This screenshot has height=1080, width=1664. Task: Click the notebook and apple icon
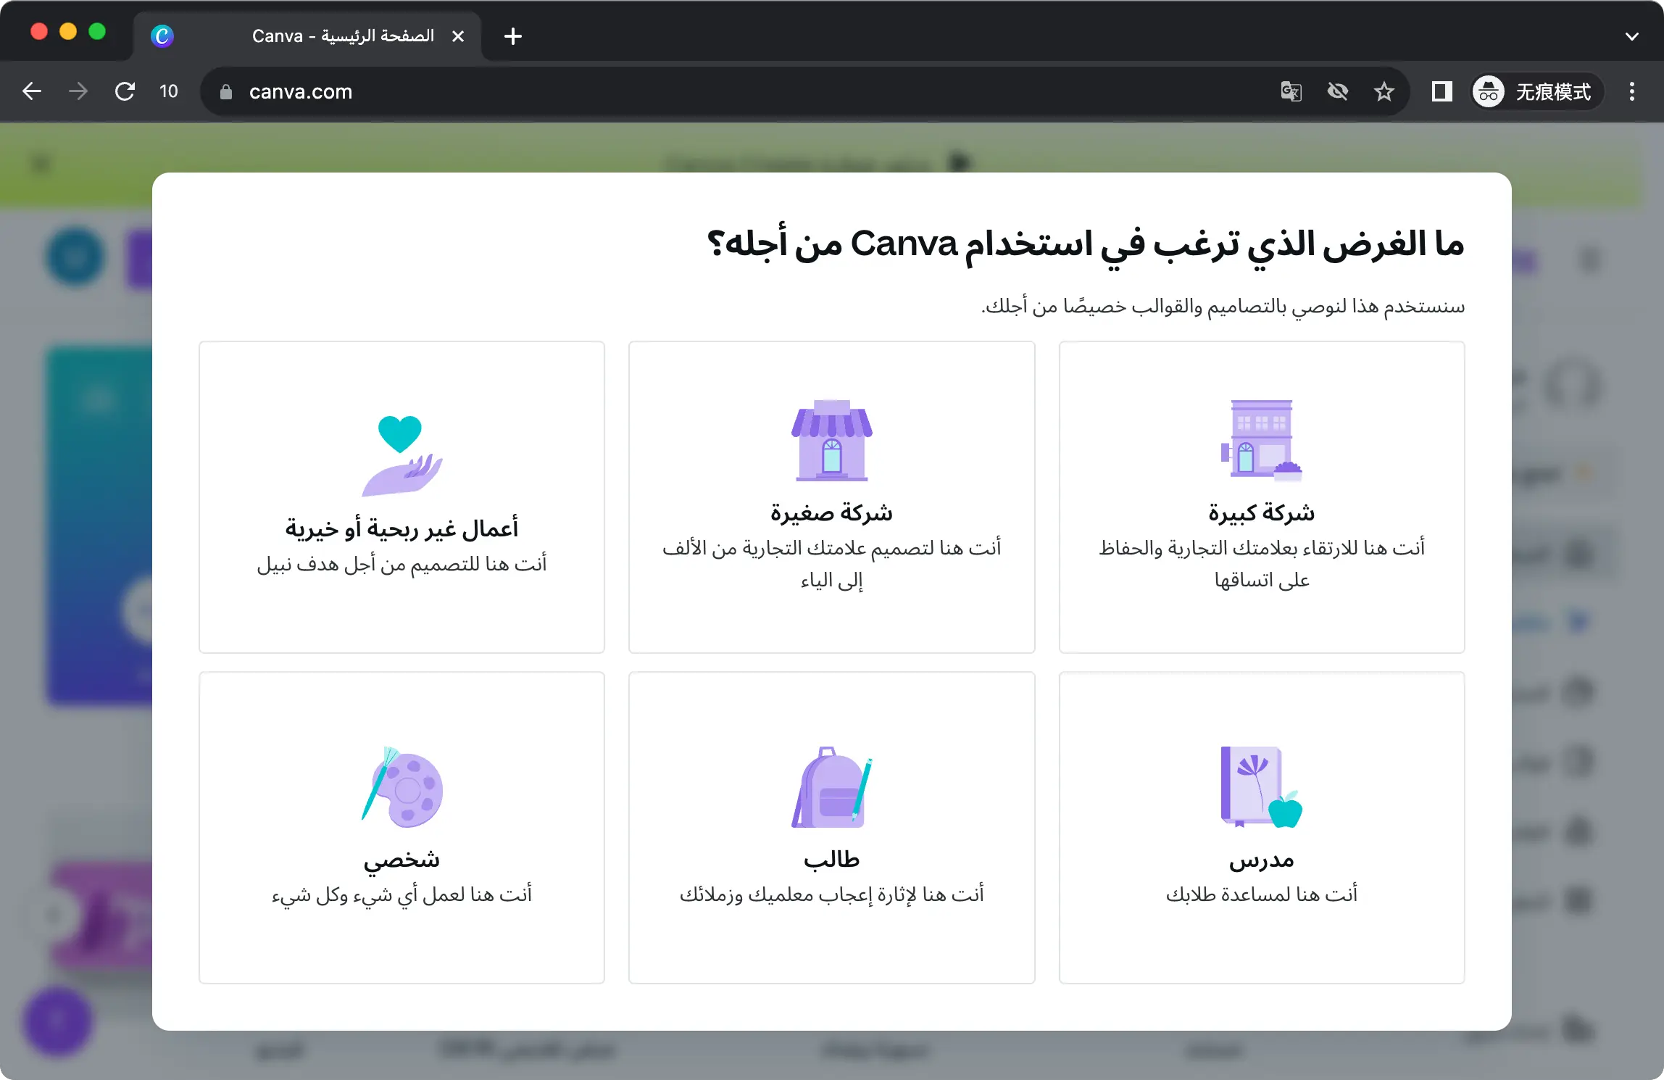[x=1262, y=787]
